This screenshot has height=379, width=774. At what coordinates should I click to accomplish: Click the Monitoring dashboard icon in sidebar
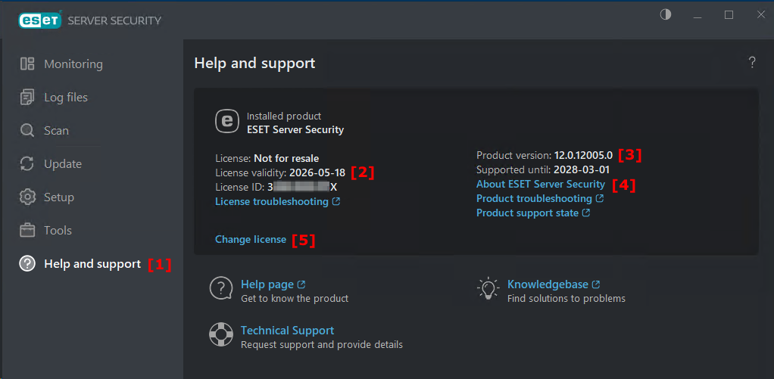click(27, 64)
